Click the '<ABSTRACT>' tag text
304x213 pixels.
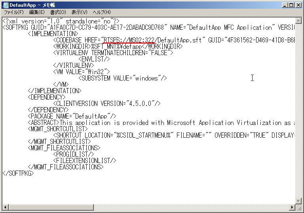[x=44, y=123]
